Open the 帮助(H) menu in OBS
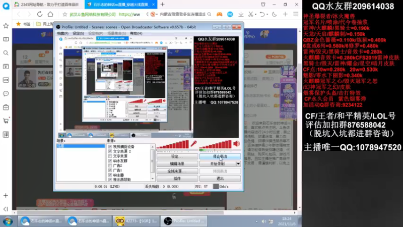This screenshot has width=403, height=227. tap(136, 33)
